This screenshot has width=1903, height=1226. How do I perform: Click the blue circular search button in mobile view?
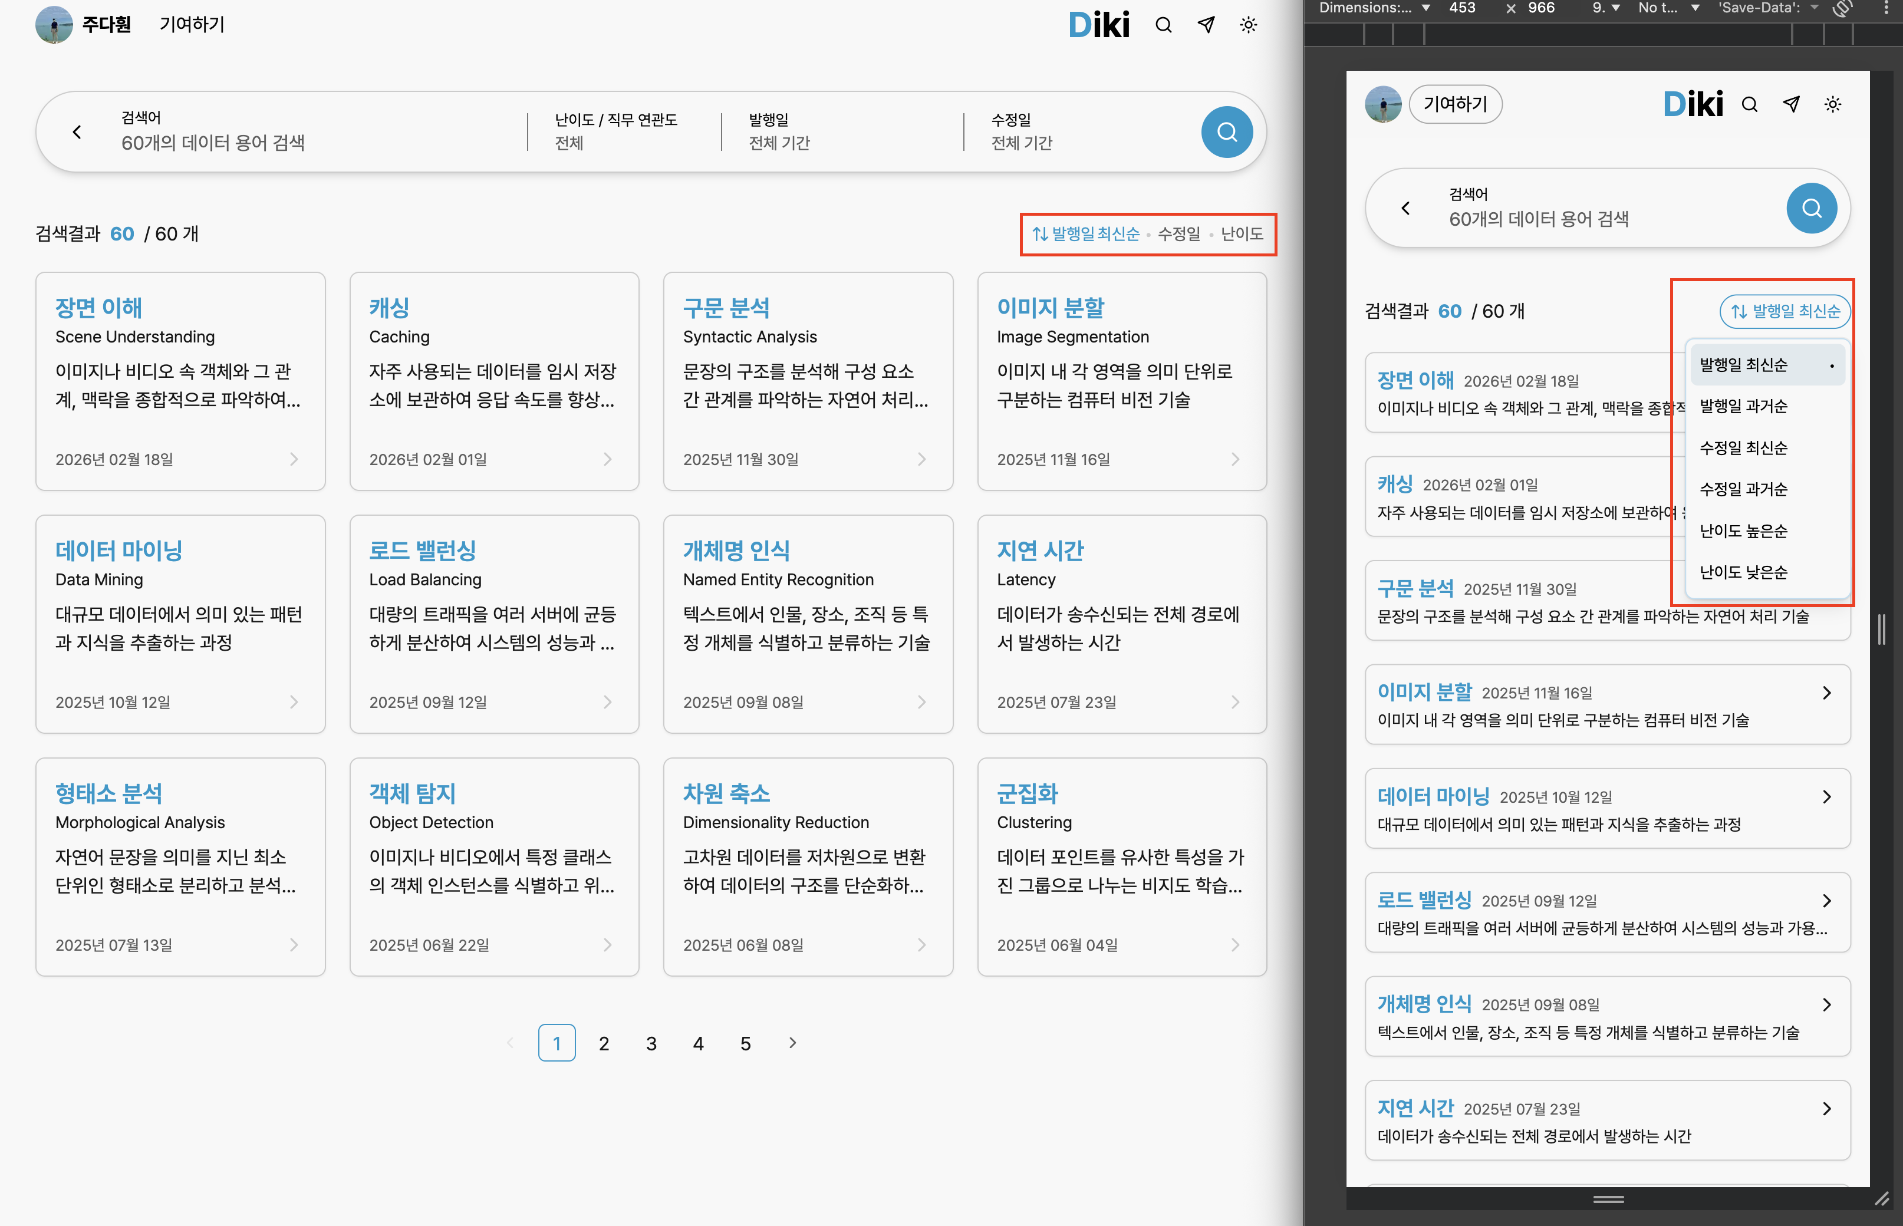[1812, 209]
